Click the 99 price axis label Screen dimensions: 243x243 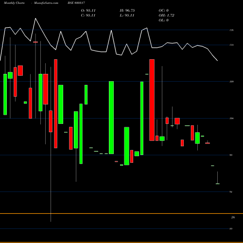[x=231, y=155]
